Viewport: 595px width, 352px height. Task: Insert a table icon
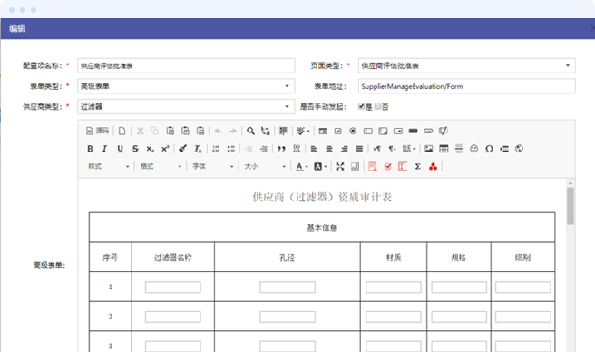pyautogui.click(x=444, y=149)
